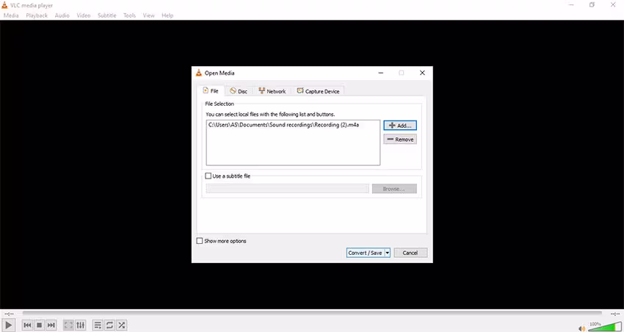This screenshot has height=332, width=624.
Task: Toggle the playlist icon
Action: (x=98, y=325)
